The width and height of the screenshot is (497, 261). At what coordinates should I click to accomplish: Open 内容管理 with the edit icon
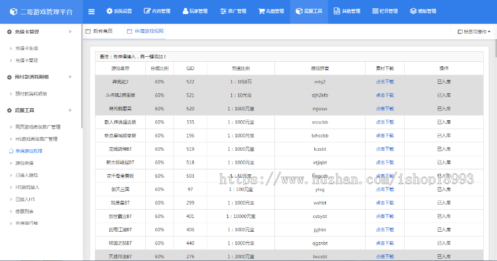click(x=157, y=11)
